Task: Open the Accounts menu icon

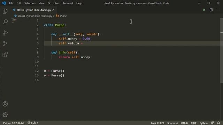Action: (5, 104)
